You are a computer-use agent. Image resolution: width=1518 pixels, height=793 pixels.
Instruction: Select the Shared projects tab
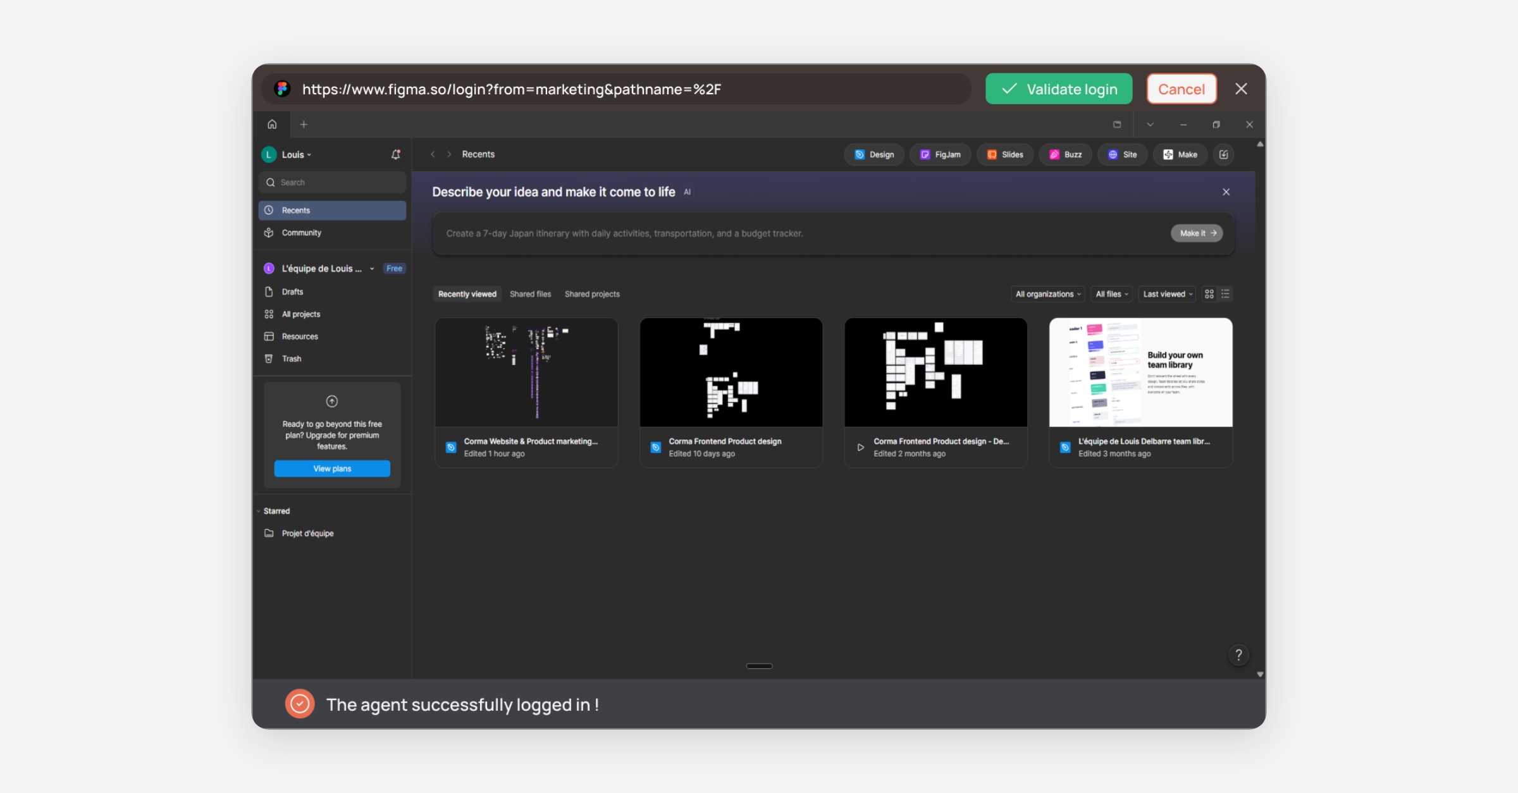coord(593,294)
